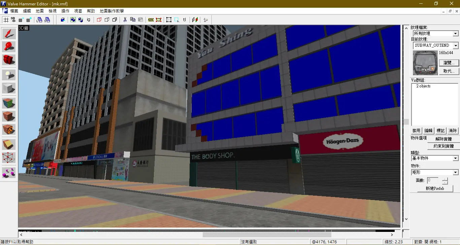Open the 幫助 menu
Viewport: 460px width, 245px height.
coord(91,11)
